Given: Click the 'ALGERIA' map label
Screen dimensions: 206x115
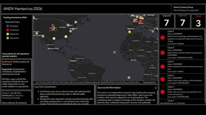Looking at the screenshot, I should coord(136,41).
